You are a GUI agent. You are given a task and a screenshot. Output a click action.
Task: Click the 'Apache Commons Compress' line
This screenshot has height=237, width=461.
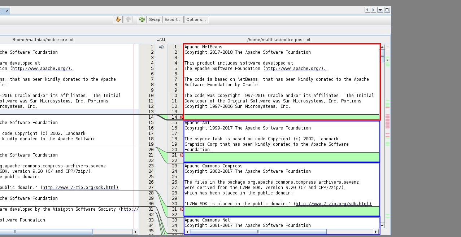coord(213,166)
